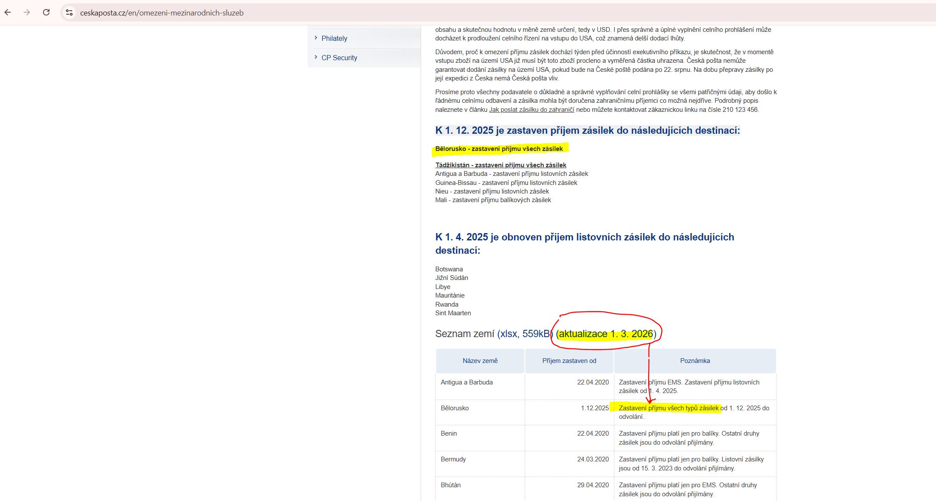Screen dimensions: 936x501
Task: Click the browser back arrow
Action: pos(8,12)
